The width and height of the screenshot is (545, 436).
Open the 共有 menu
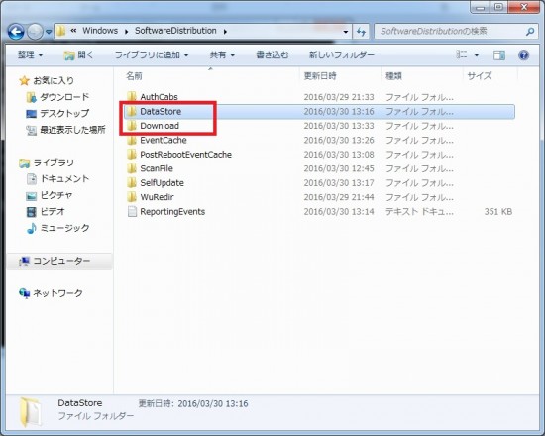click(x=222, y=54)
